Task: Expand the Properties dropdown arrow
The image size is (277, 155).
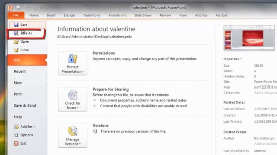Action: click(241, 59)
